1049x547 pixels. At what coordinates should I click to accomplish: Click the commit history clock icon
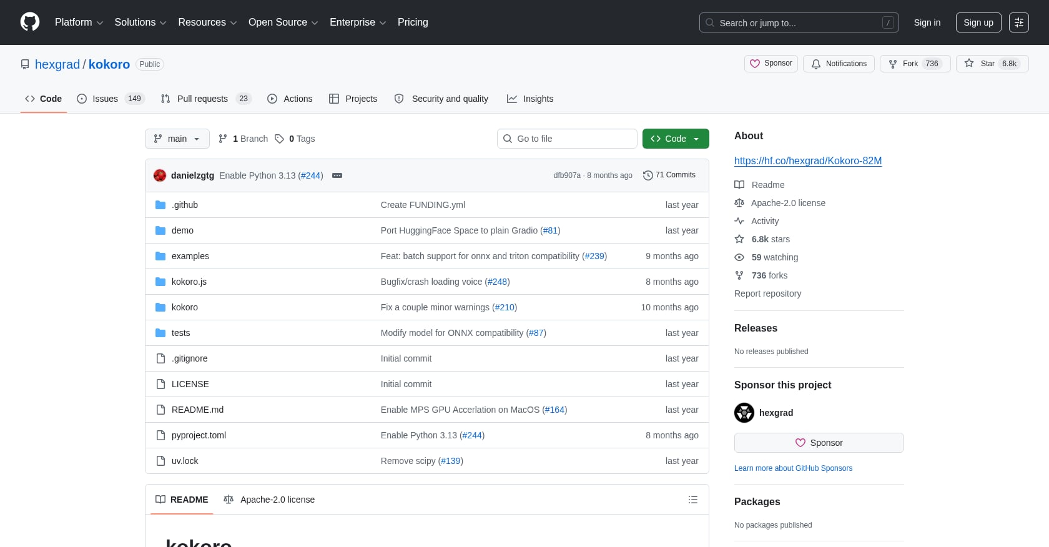[648, 175]
